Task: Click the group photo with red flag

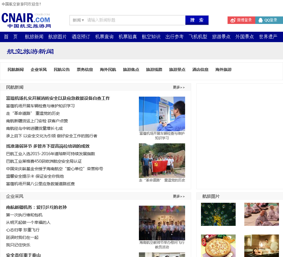Action: tap(162, 161)
